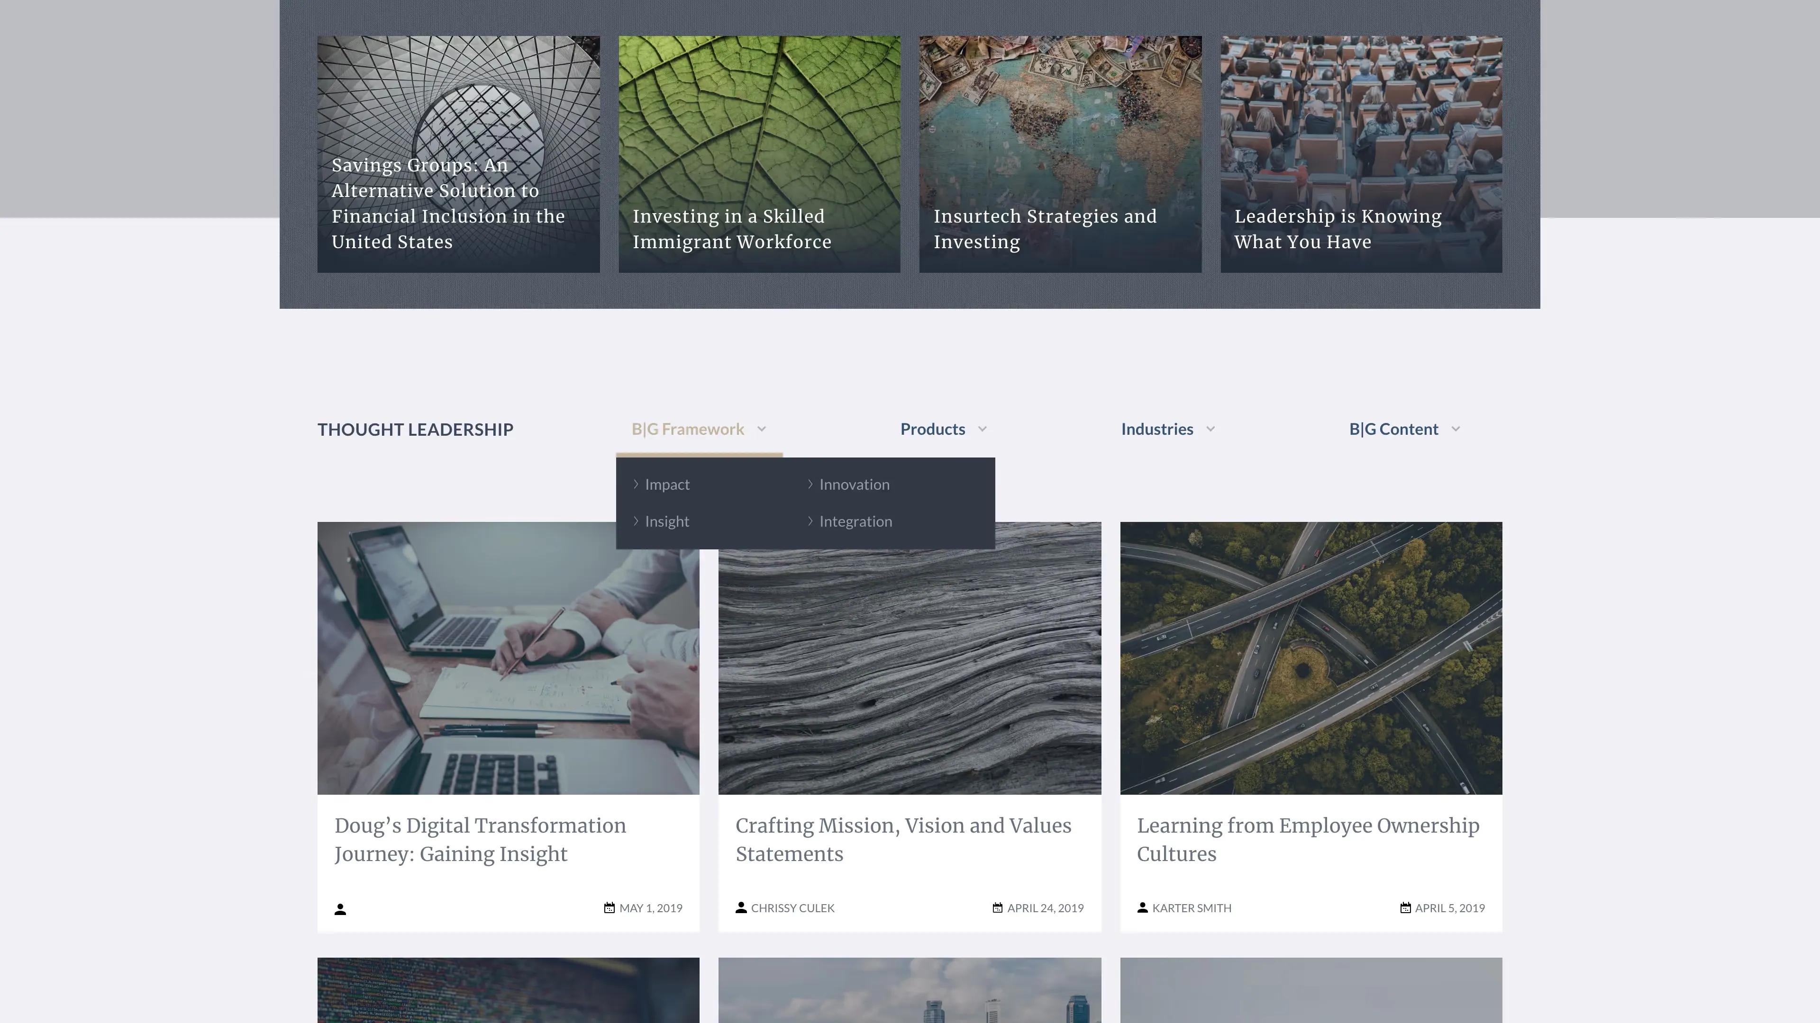Click the arrow icon beside Insight
The height and width of the screenshot is (1023, 1820).
click(x=636, y=521)
